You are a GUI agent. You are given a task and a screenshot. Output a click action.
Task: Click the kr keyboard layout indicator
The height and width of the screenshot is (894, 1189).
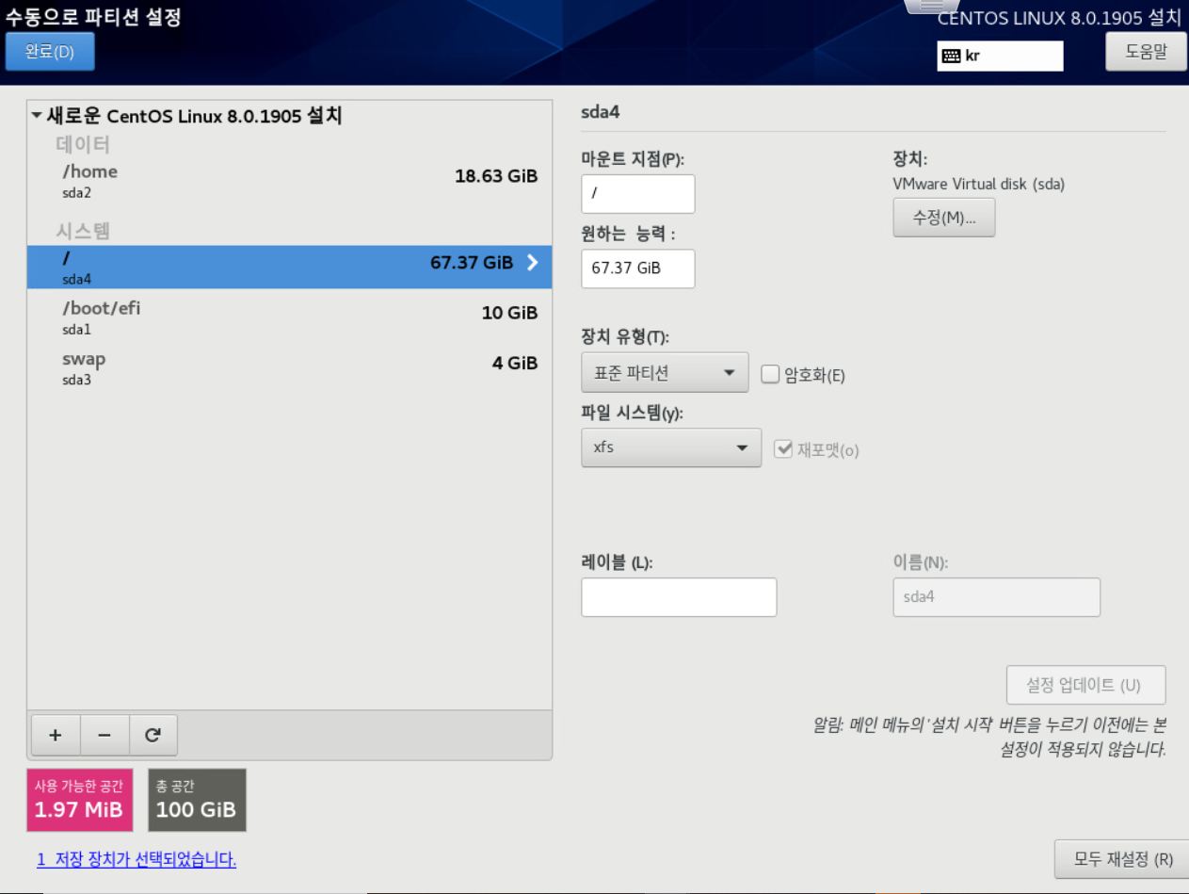coord(1000,56)
